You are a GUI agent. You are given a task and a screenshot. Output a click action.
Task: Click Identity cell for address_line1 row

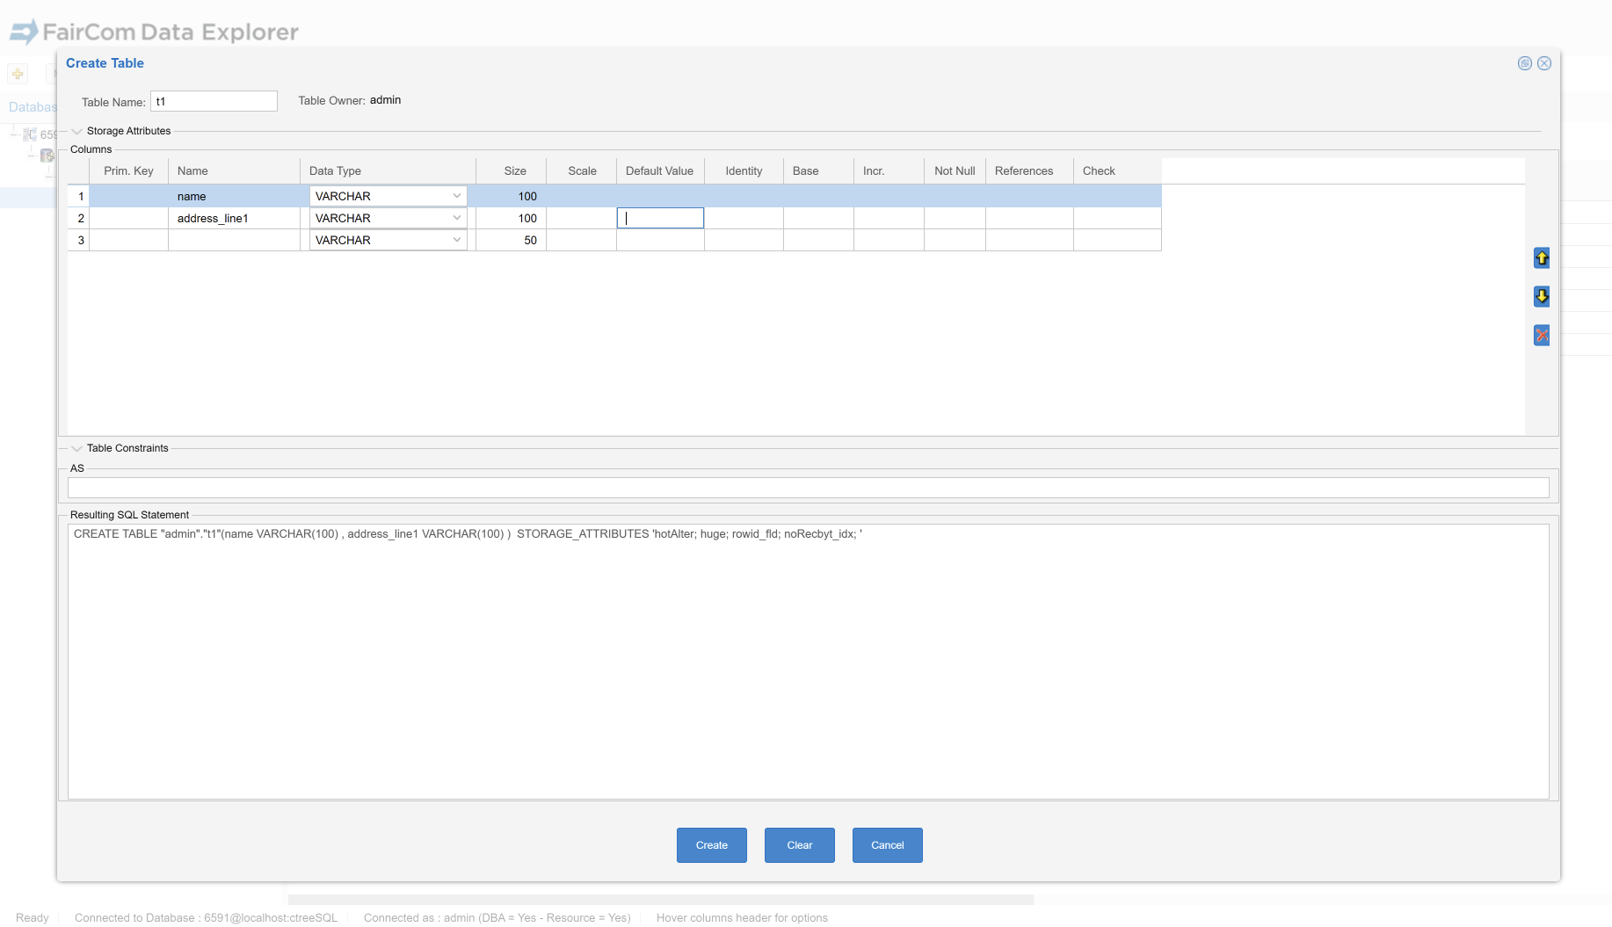744,218
